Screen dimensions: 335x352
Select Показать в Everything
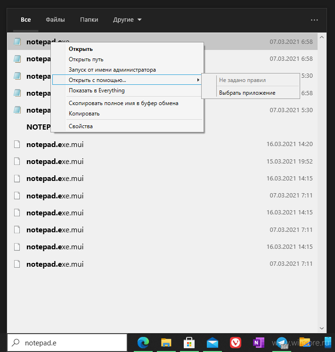97,90
